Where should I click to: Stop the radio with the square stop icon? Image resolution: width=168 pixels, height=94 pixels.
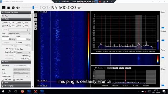(x=9, y=8)
